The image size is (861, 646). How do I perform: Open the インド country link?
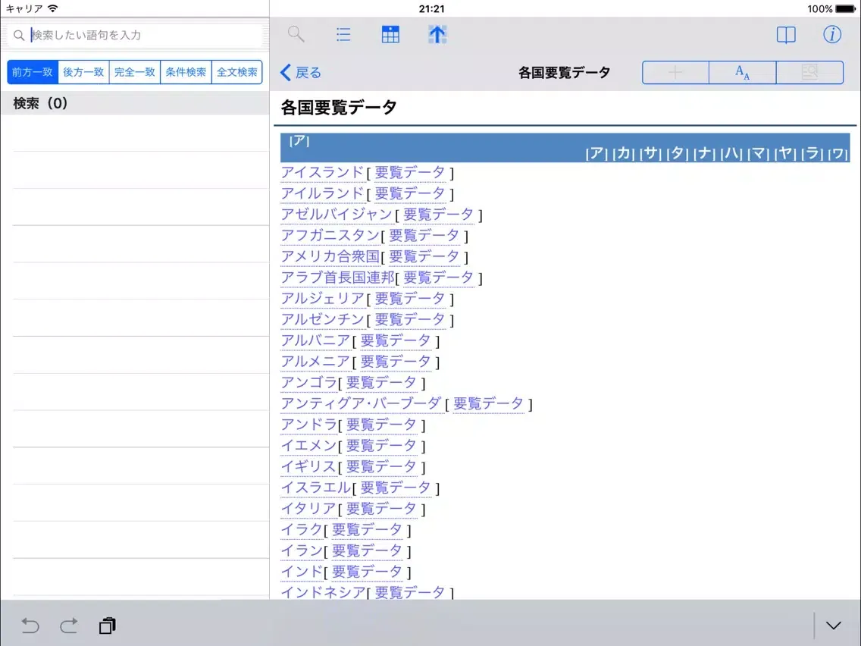coord(301,571)
